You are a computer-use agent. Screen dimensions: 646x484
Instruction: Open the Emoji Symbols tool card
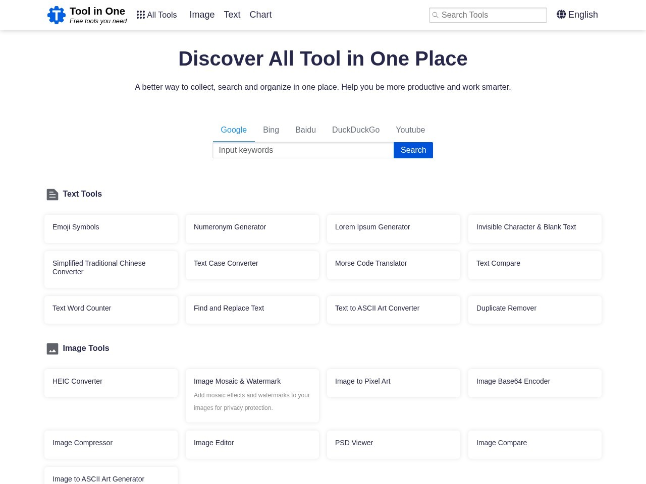coord(111,229)
